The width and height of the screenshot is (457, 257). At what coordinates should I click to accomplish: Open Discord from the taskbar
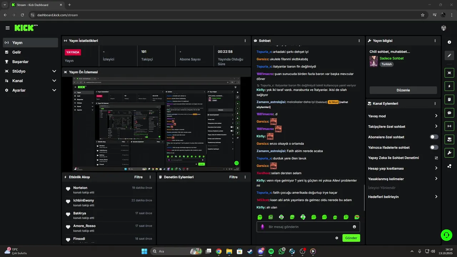click(260, 251)
